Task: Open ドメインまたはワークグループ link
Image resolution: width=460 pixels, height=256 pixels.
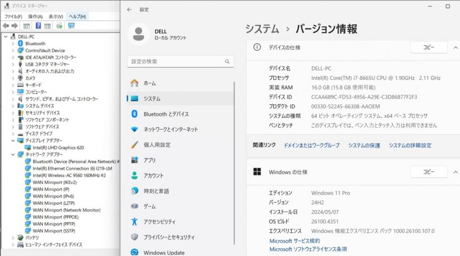Action: [311, 145]
